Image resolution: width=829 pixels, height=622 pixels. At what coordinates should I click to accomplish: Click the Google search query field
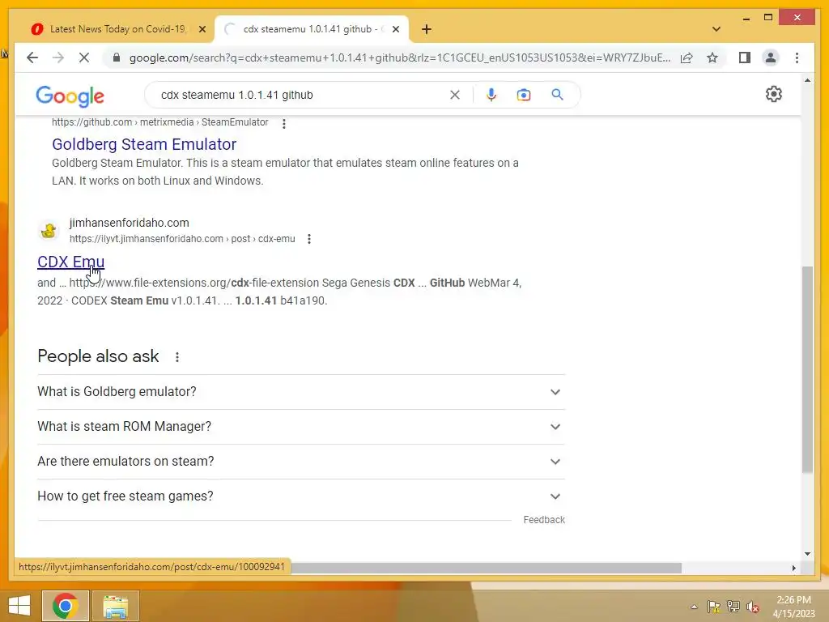coord(302,95)
